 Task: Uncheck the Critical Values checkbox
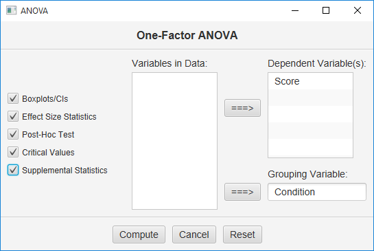[13, 152]
